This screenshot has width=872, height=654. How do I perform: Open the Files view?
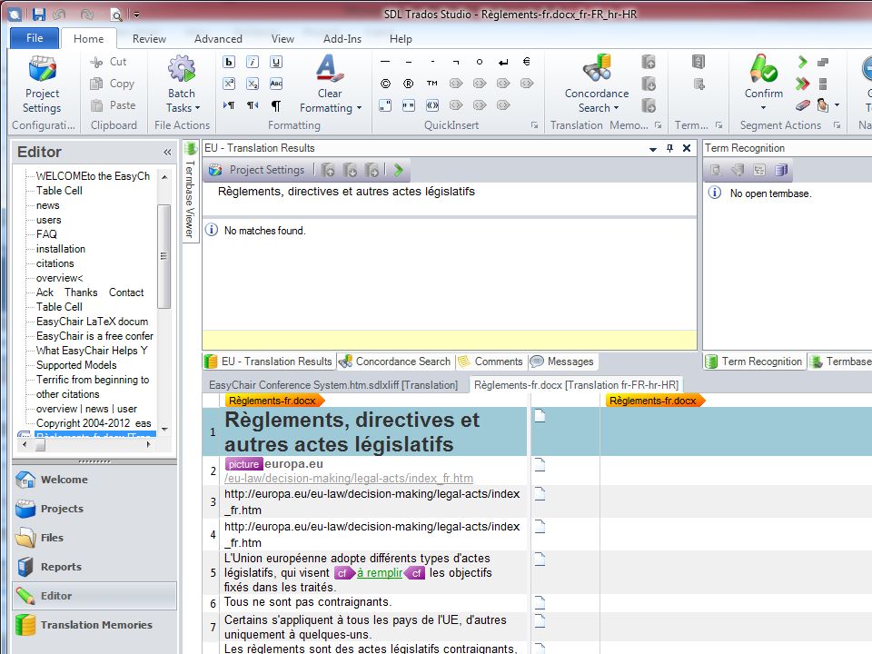click(x=94, y=537)
